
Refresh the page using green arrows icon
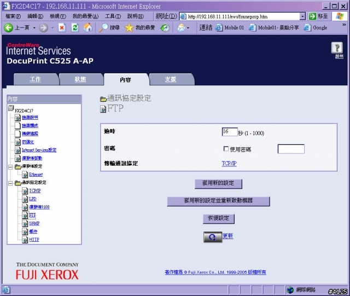click(75, 28)
